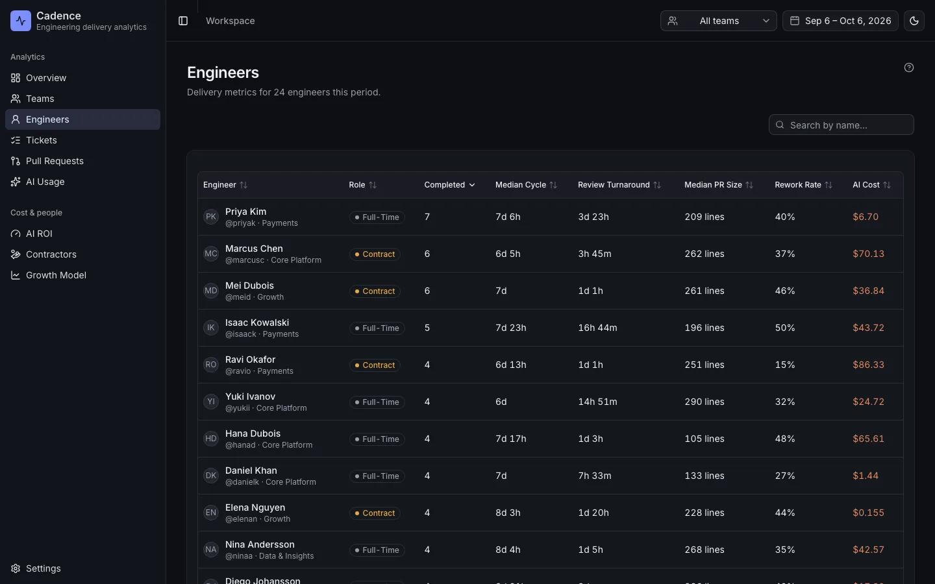Click the Cadence logo icon

tap(21, 21)
